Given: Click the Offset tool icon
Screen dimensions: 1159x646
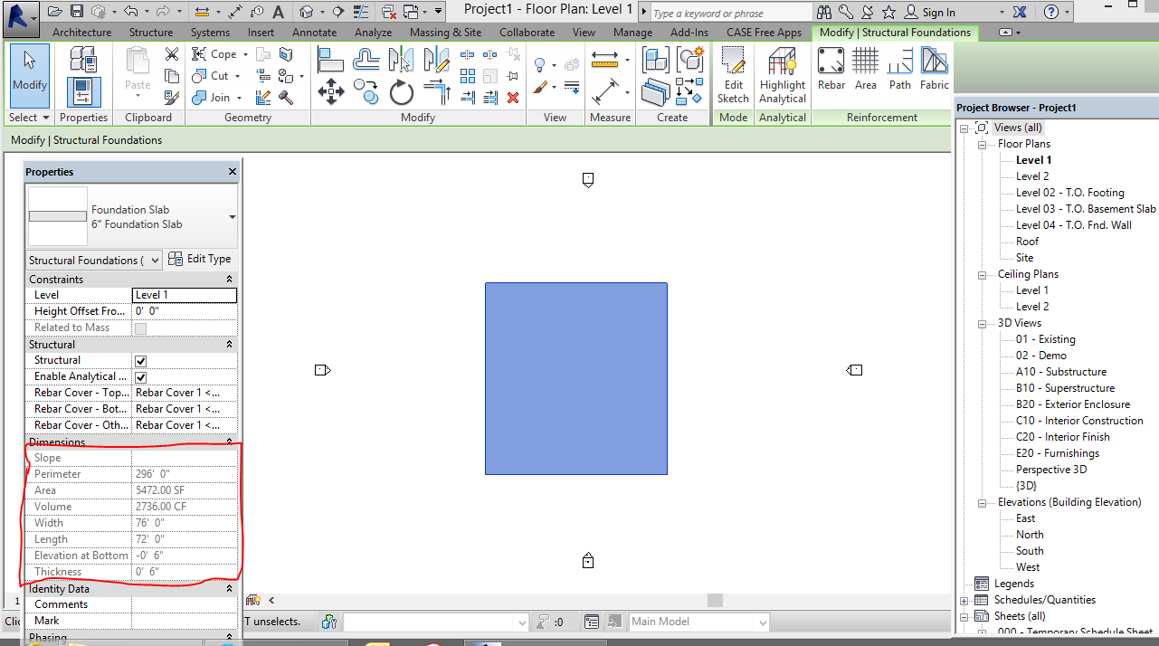Looking at the screenshot, I should pyautogui.click(x=366, y=60).
